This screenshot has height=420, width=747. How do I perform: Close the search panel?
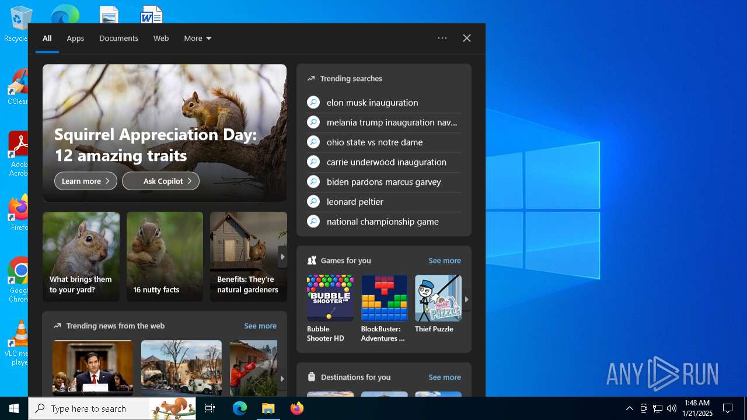[467, 38]
